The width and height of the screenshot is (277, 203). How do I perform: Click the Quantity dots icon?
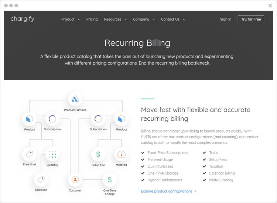[x=52, y=154]
